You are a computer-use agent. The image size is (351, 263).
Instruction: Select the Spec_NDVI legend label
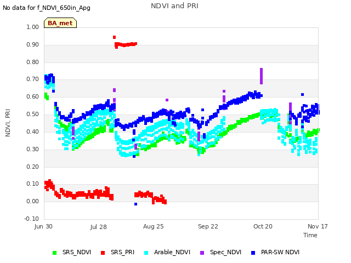point(225,252)
